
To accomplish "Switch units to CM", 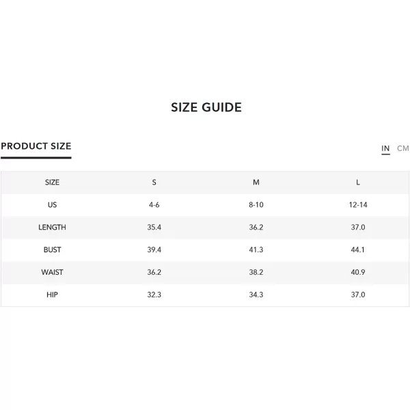I will click(402, 148).
